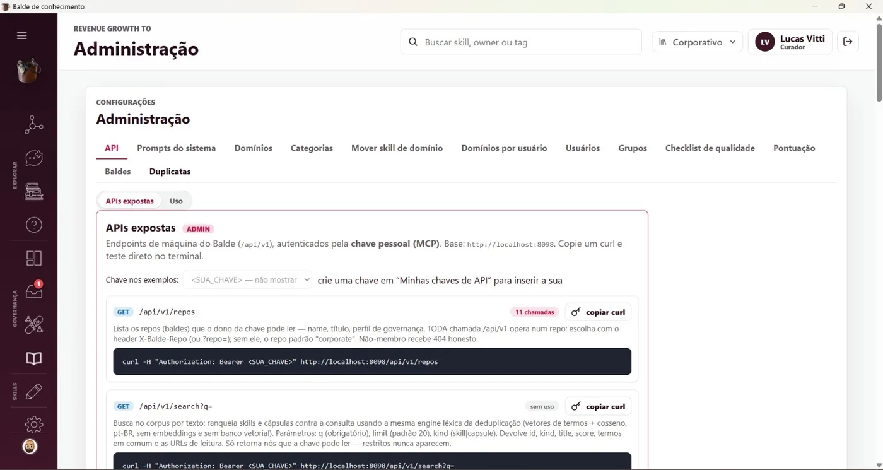Open the stacked books library icon

pyautogui.click(x=33, y=191)
